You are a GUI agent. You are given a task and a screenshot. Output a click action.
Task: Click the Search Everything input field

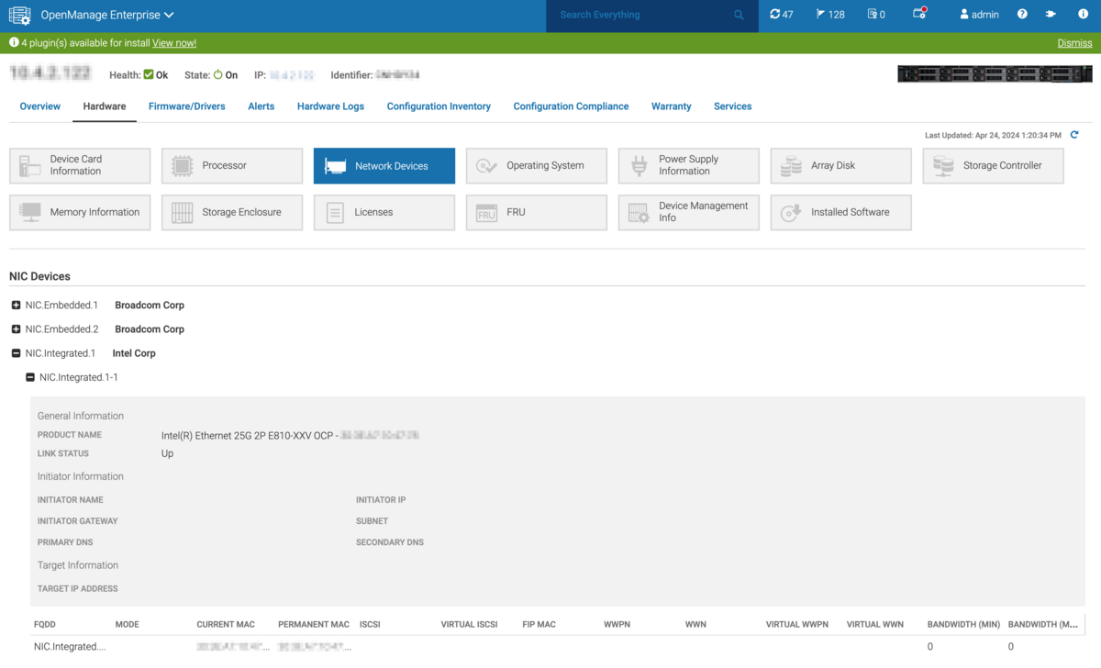[x=642, y=15]
